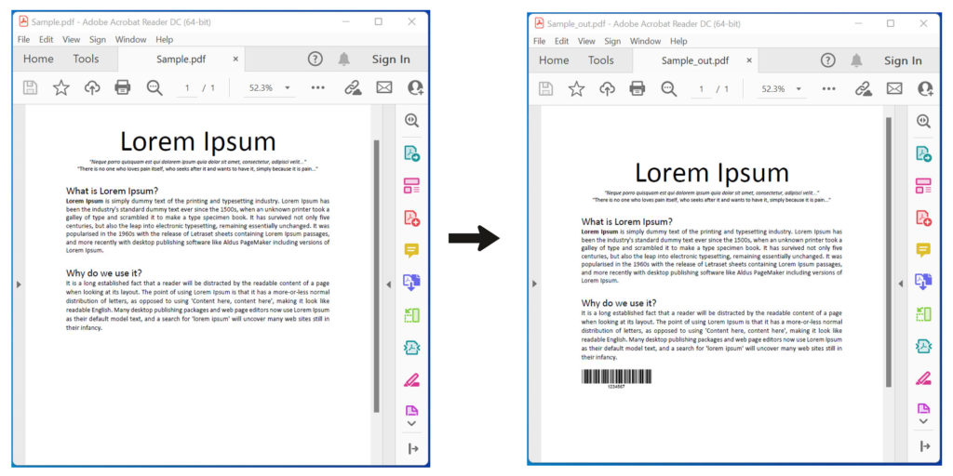Open the 52.3% zoom dropdown in the Sample.pdf window
This screenshot has height=476, width=953.
pyautogui.click(x=269, y=87)
